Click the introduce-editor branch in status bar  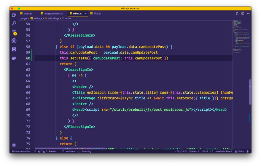(22, 151)
